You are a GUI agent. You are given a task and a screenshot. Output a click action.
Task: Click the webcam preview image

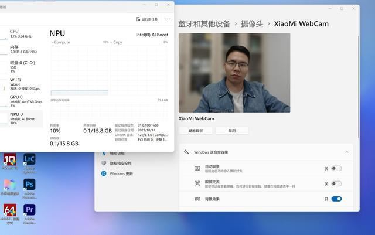(234, 72)
